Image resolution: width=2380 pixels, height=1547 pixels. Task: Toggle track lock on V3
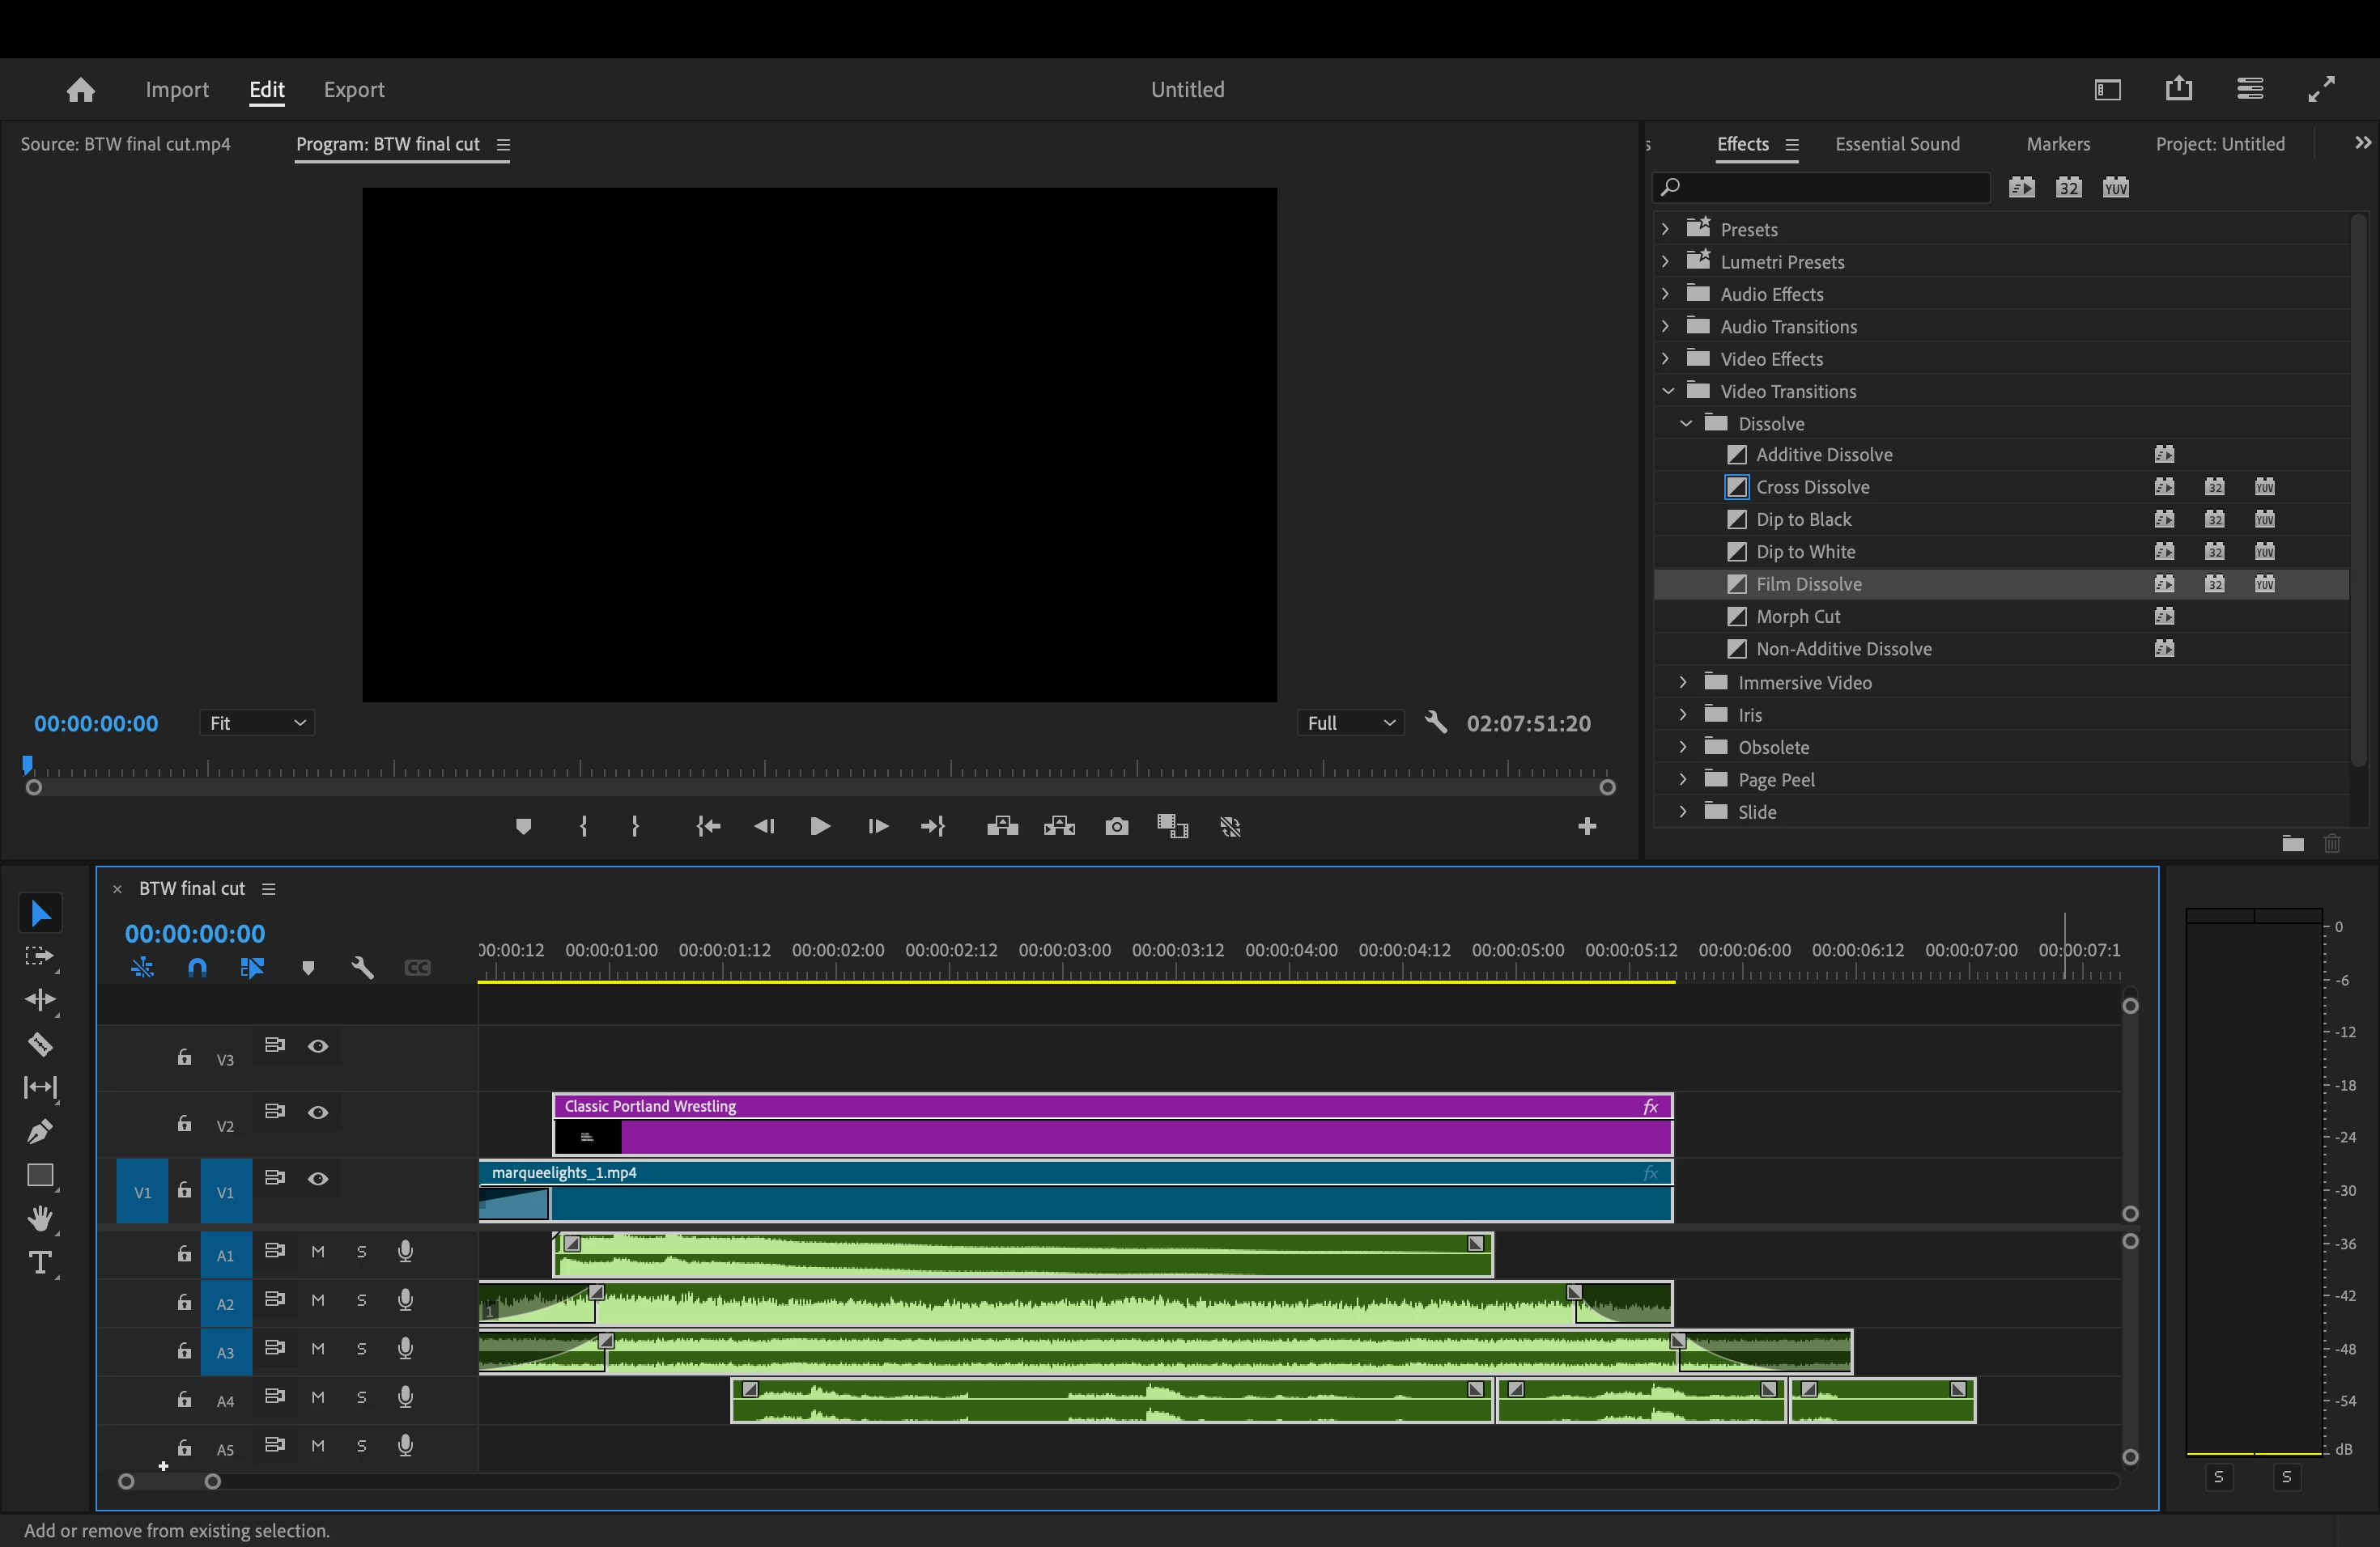tap(184, 1057)
